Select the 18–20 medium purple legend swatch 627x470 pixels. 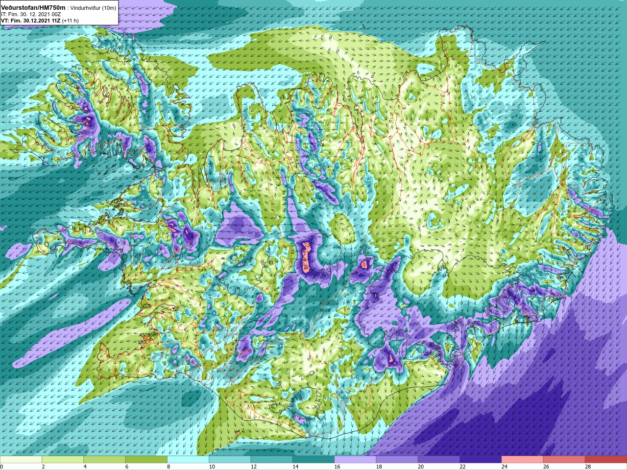click(x=397, y=460)
